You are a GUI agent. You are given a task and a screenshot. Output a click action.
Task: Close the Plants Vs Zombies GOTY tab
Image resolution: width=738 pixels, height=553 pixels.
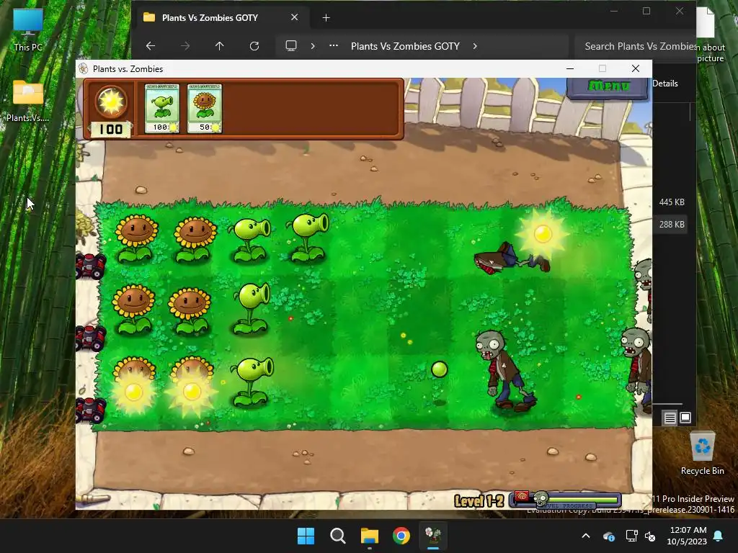[x=294, y=17]
